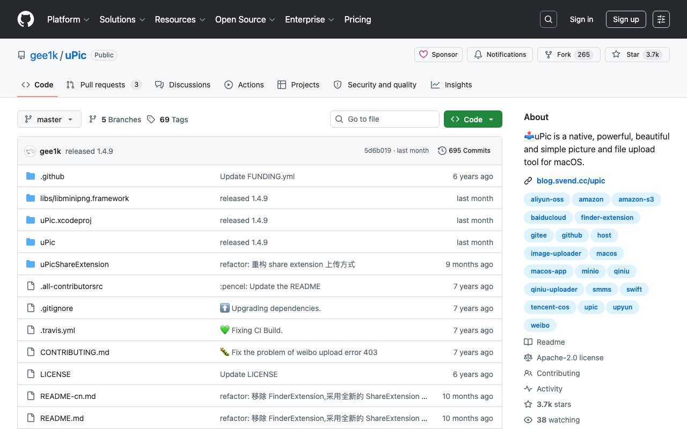Screen dimensions: 687x429
Task: View the 69 Tags link
Action: pyautogui.click(x=167, y=120)
